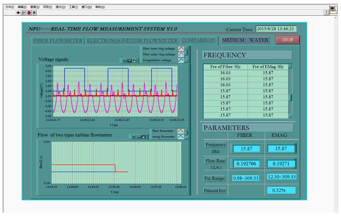This screenshot has width=341, height=217.
Task: Click emag flowmeter blue plot swatch
Action: [x=180, y=137]
